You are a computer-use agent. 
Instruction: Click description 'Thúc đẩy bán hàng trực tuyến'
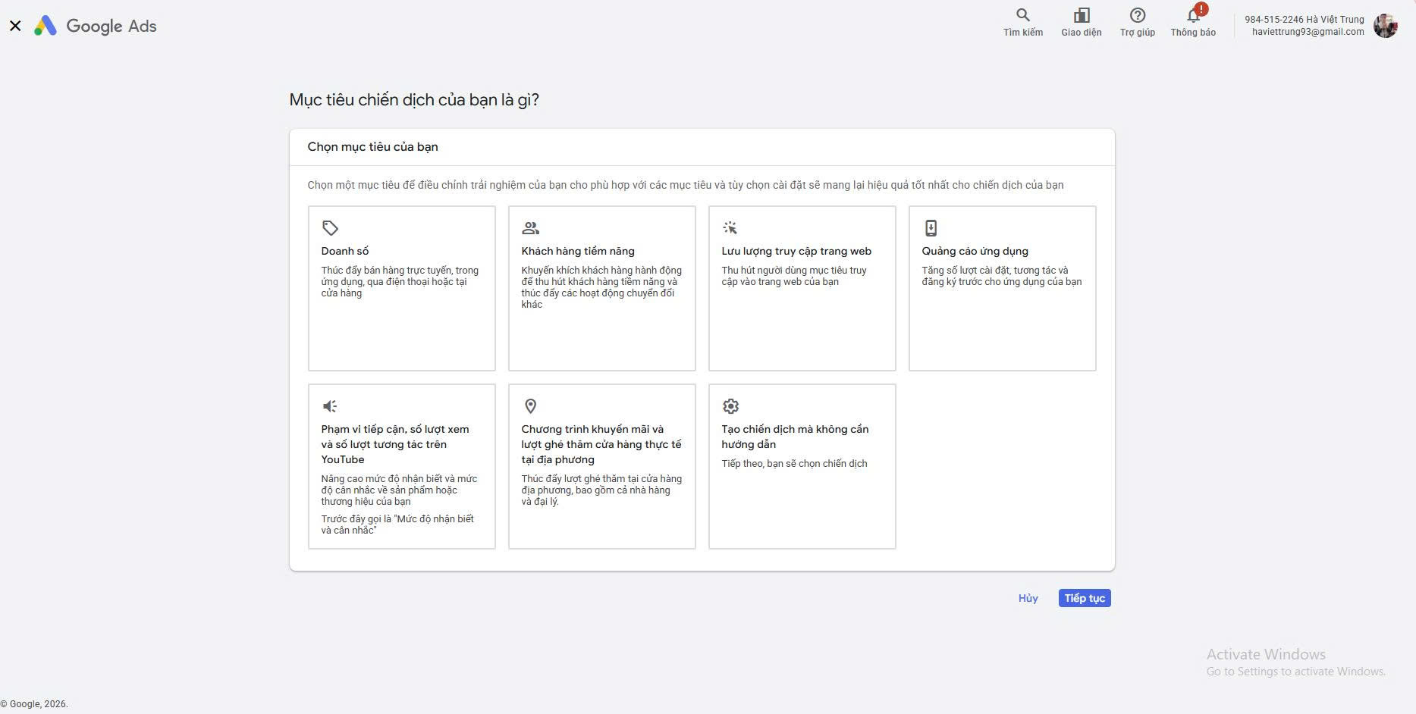click(400, 281)
